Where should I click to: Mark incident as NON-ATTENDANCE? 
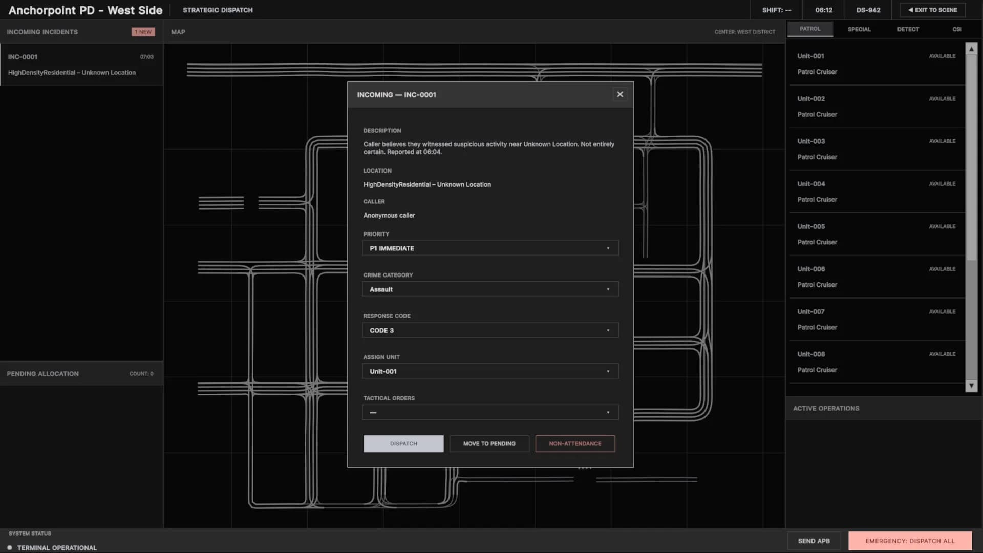coord(575,443)
